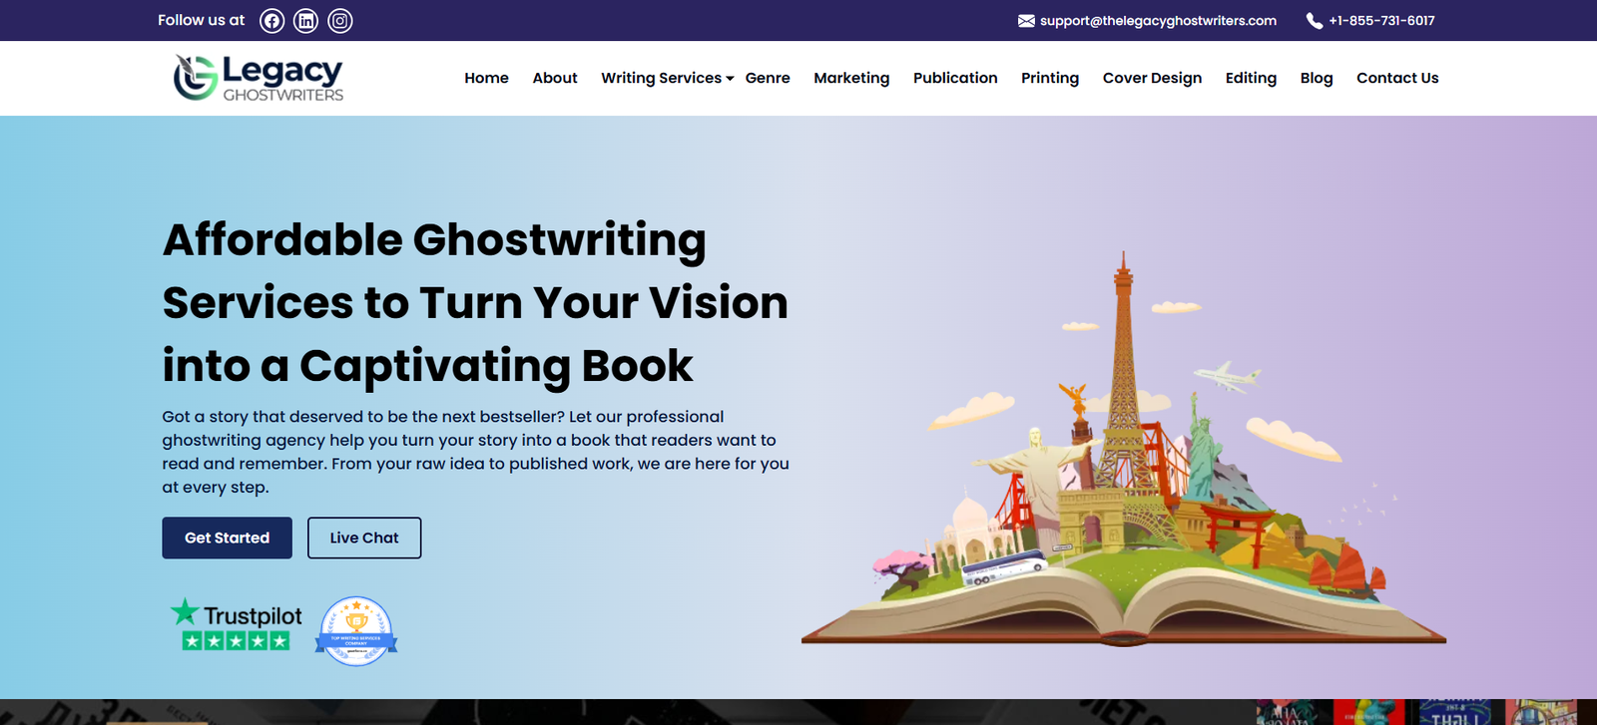The height and width of the screenshot is (725, 1597).
Task: Click the Trustpilot five-star badge
Action: click(x=237, y=624)
